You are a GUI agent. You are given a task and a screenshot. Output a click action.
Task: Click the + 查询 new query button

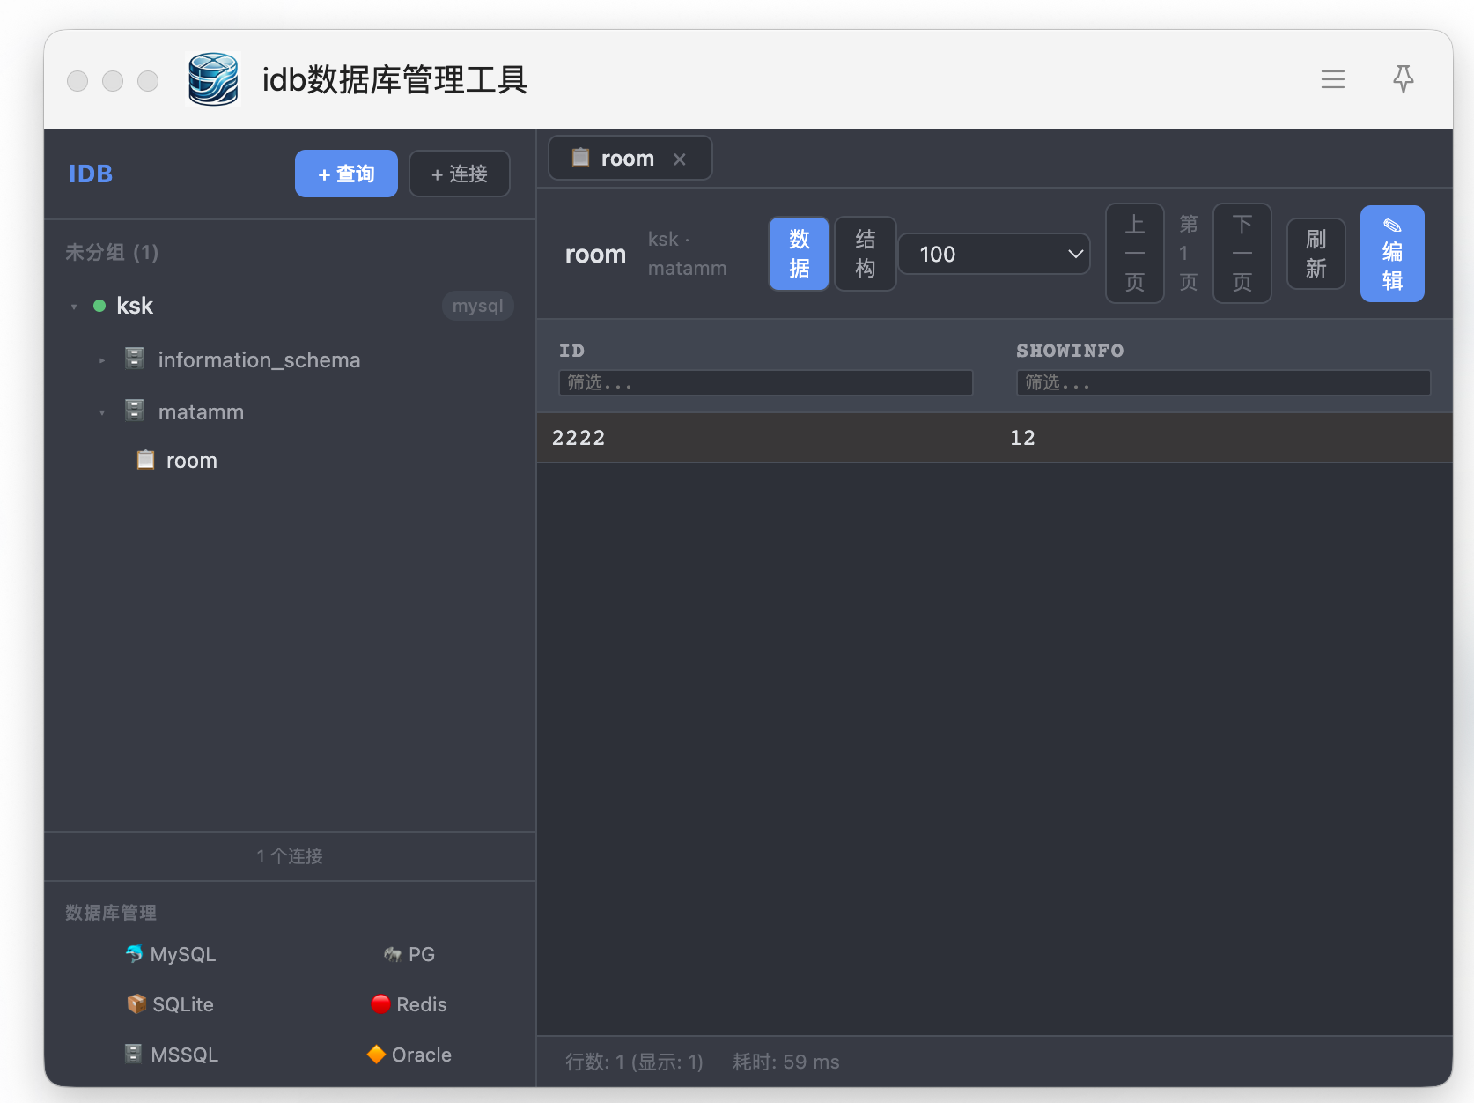coord(346,174)
